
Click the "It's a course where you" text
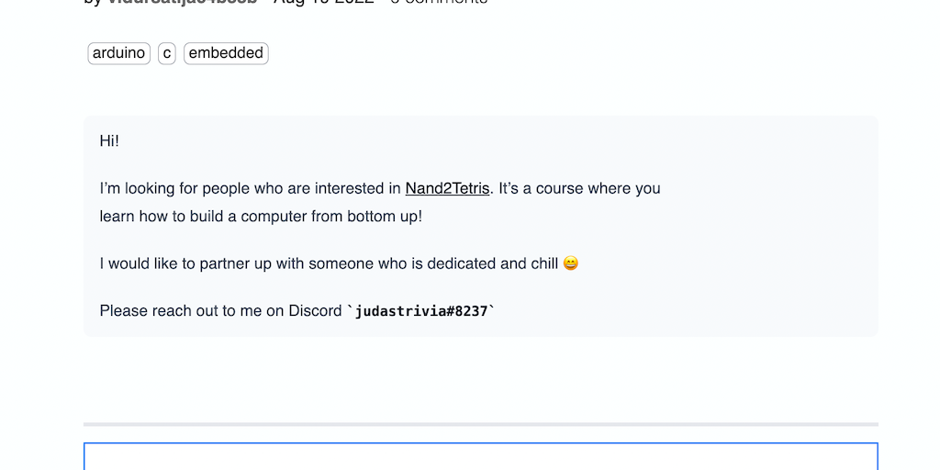[579, 188]
